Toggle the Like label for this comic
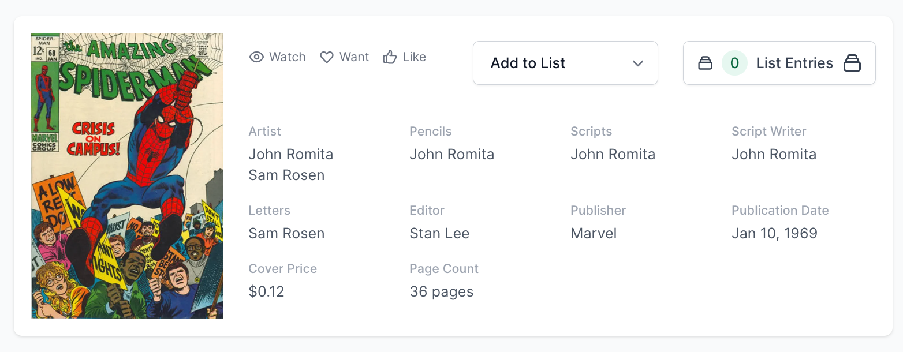The height and width of the screenshot is (352, 903). (x=414, y=57)
